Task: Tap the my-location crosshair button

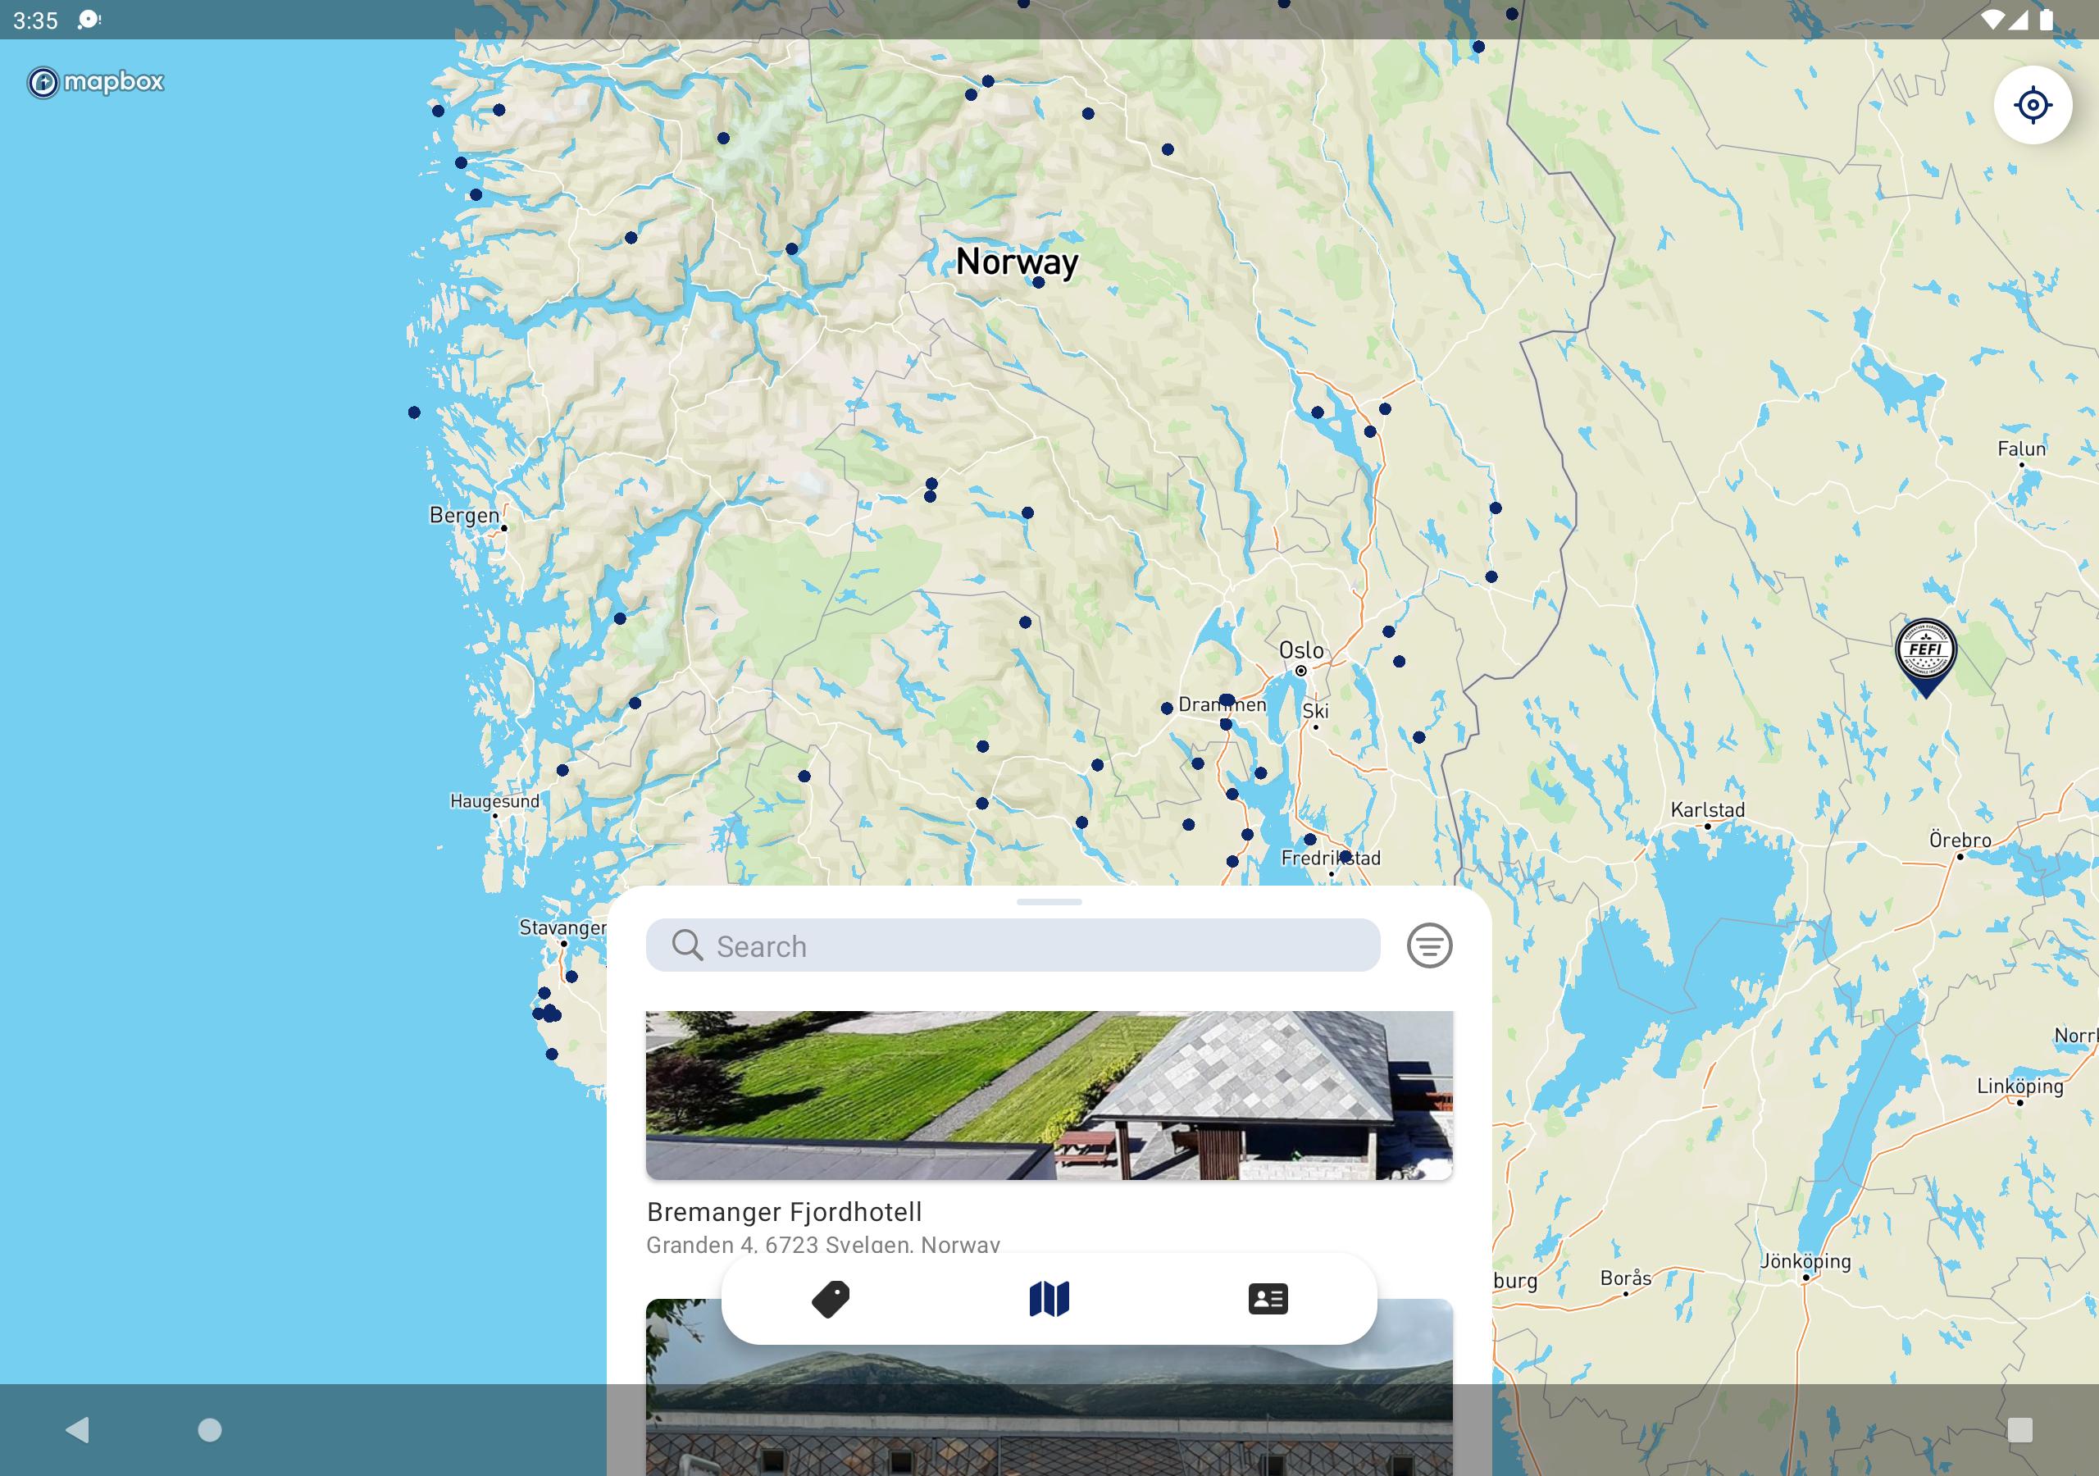Action: (x=2031, y=105)
